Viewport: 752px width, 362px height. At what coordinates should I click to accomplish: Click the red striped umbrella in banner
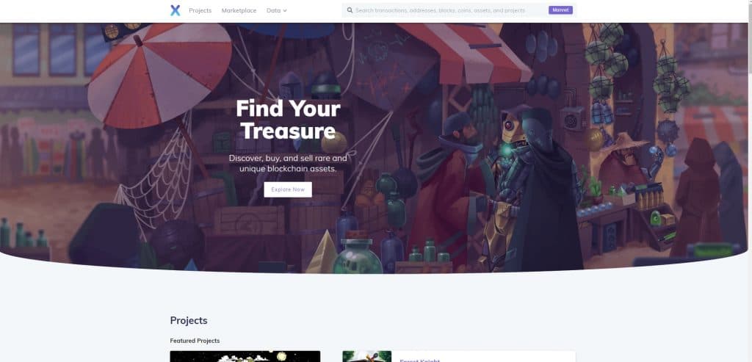click(159, 76)
